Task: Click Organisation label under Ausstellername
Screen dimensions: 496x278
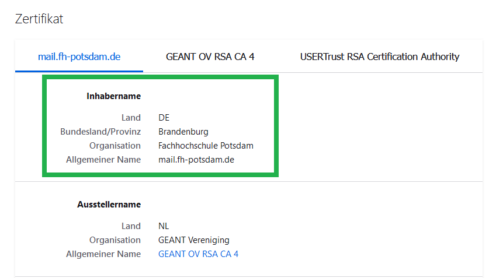Action: 115,240
